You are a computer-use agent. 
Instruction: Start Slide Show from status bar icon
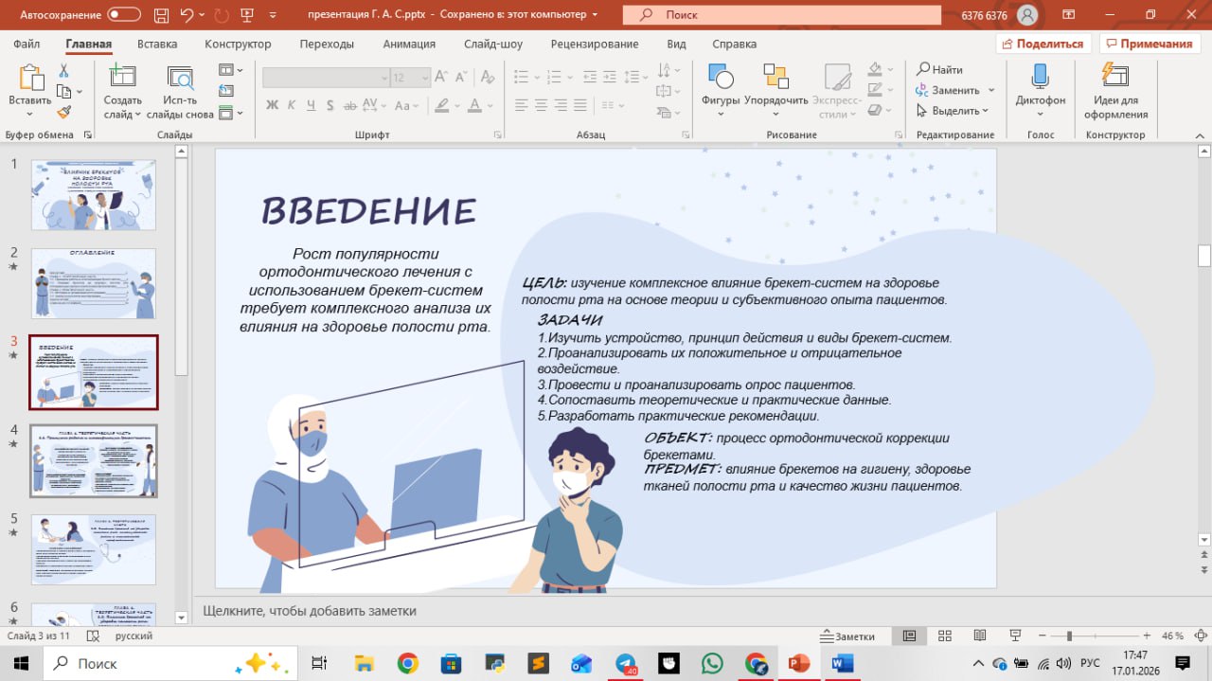pyautogui.click(x=1015, y=636)
